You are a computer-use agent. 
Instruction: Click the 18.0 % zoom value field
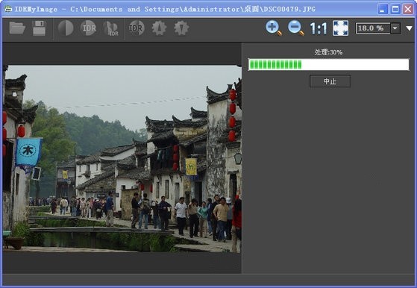[x=373, y=28]
